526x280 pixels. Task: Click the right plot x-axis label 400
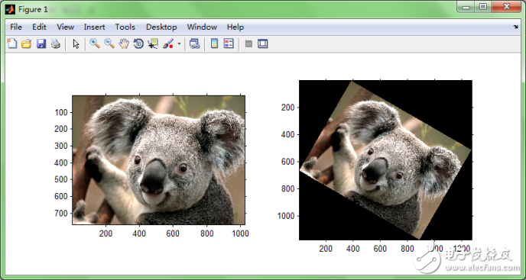pos(353,249)
